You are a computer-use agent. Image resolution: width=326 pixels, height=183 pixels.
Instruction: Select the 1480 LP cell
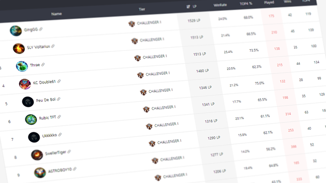(203, 71)
